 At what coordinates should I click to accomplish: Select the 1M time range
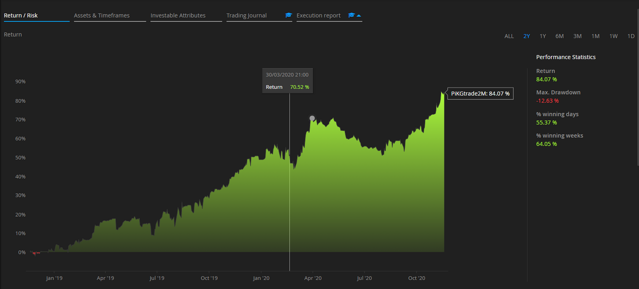[x=595, y=36]
